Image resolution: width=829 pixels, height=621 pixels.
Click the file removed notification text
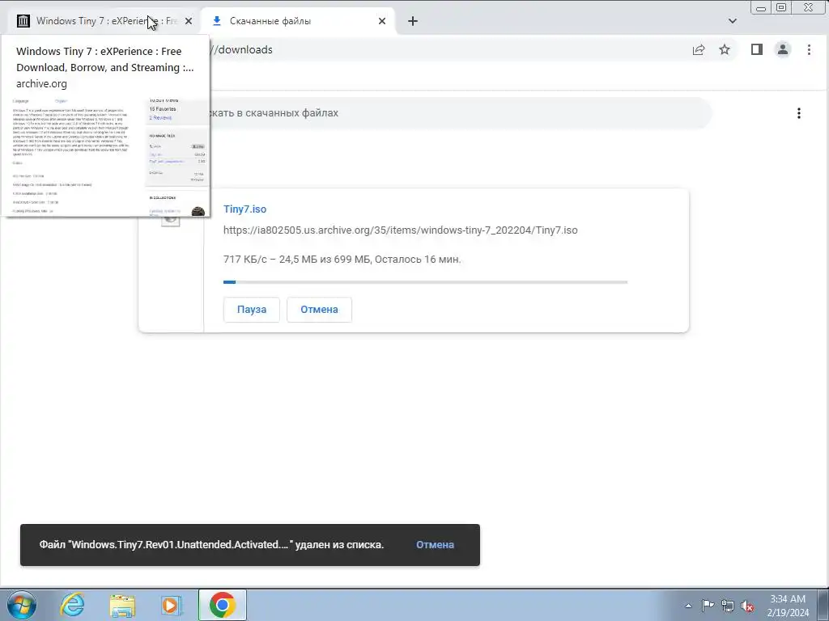[211, 545]
